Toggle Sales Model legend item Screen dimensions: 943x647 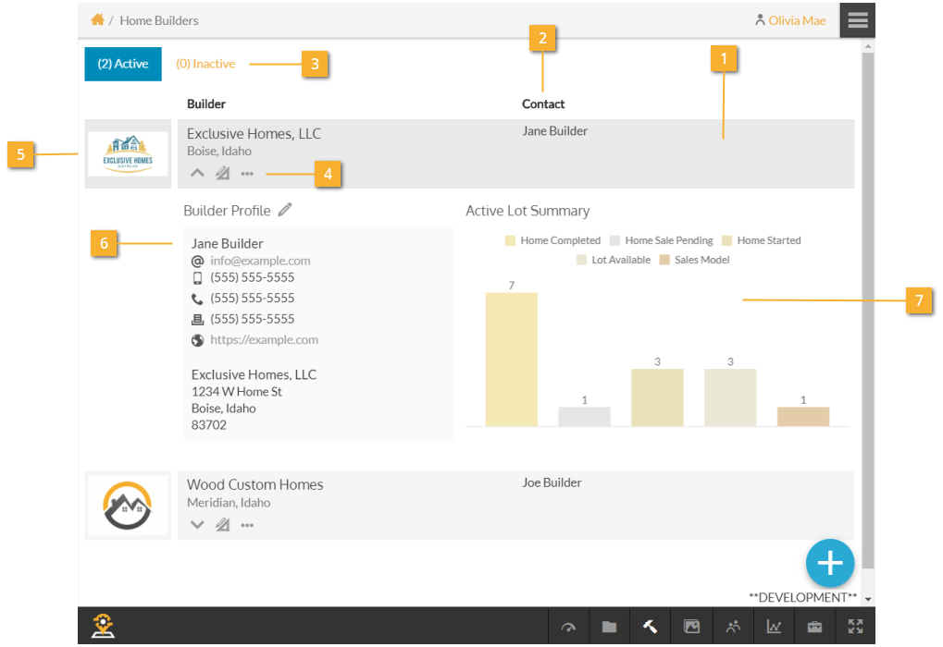[694, 260]
